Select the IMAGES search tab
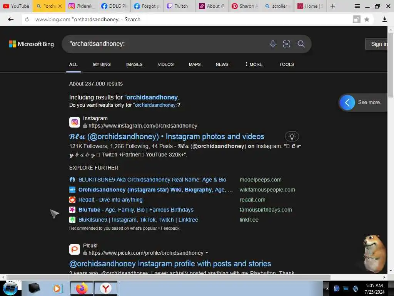 click(134, 64)
